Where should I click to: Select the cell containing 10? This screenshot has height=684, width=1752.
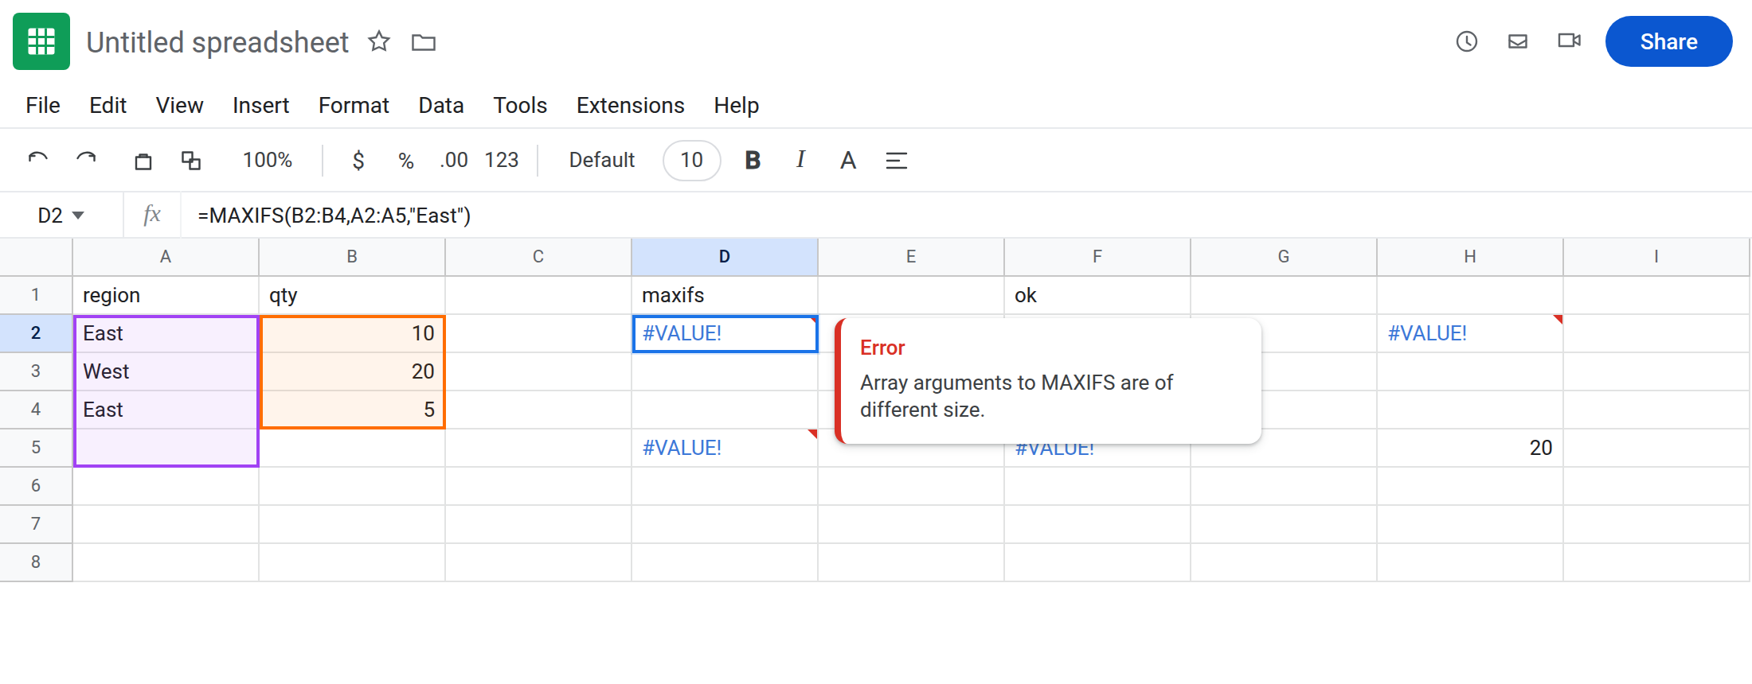[x=352, y=333]
